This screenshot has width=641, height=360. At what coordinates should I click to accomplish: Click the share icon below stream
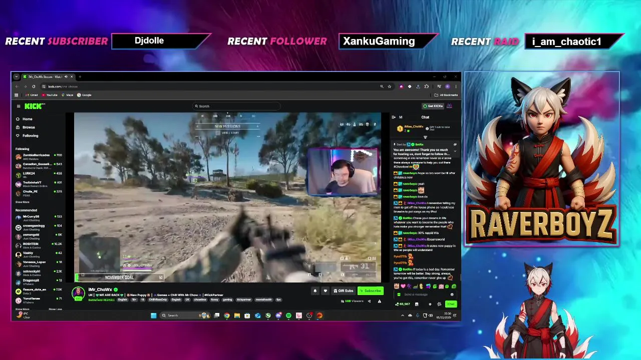[x=369, y=301]
